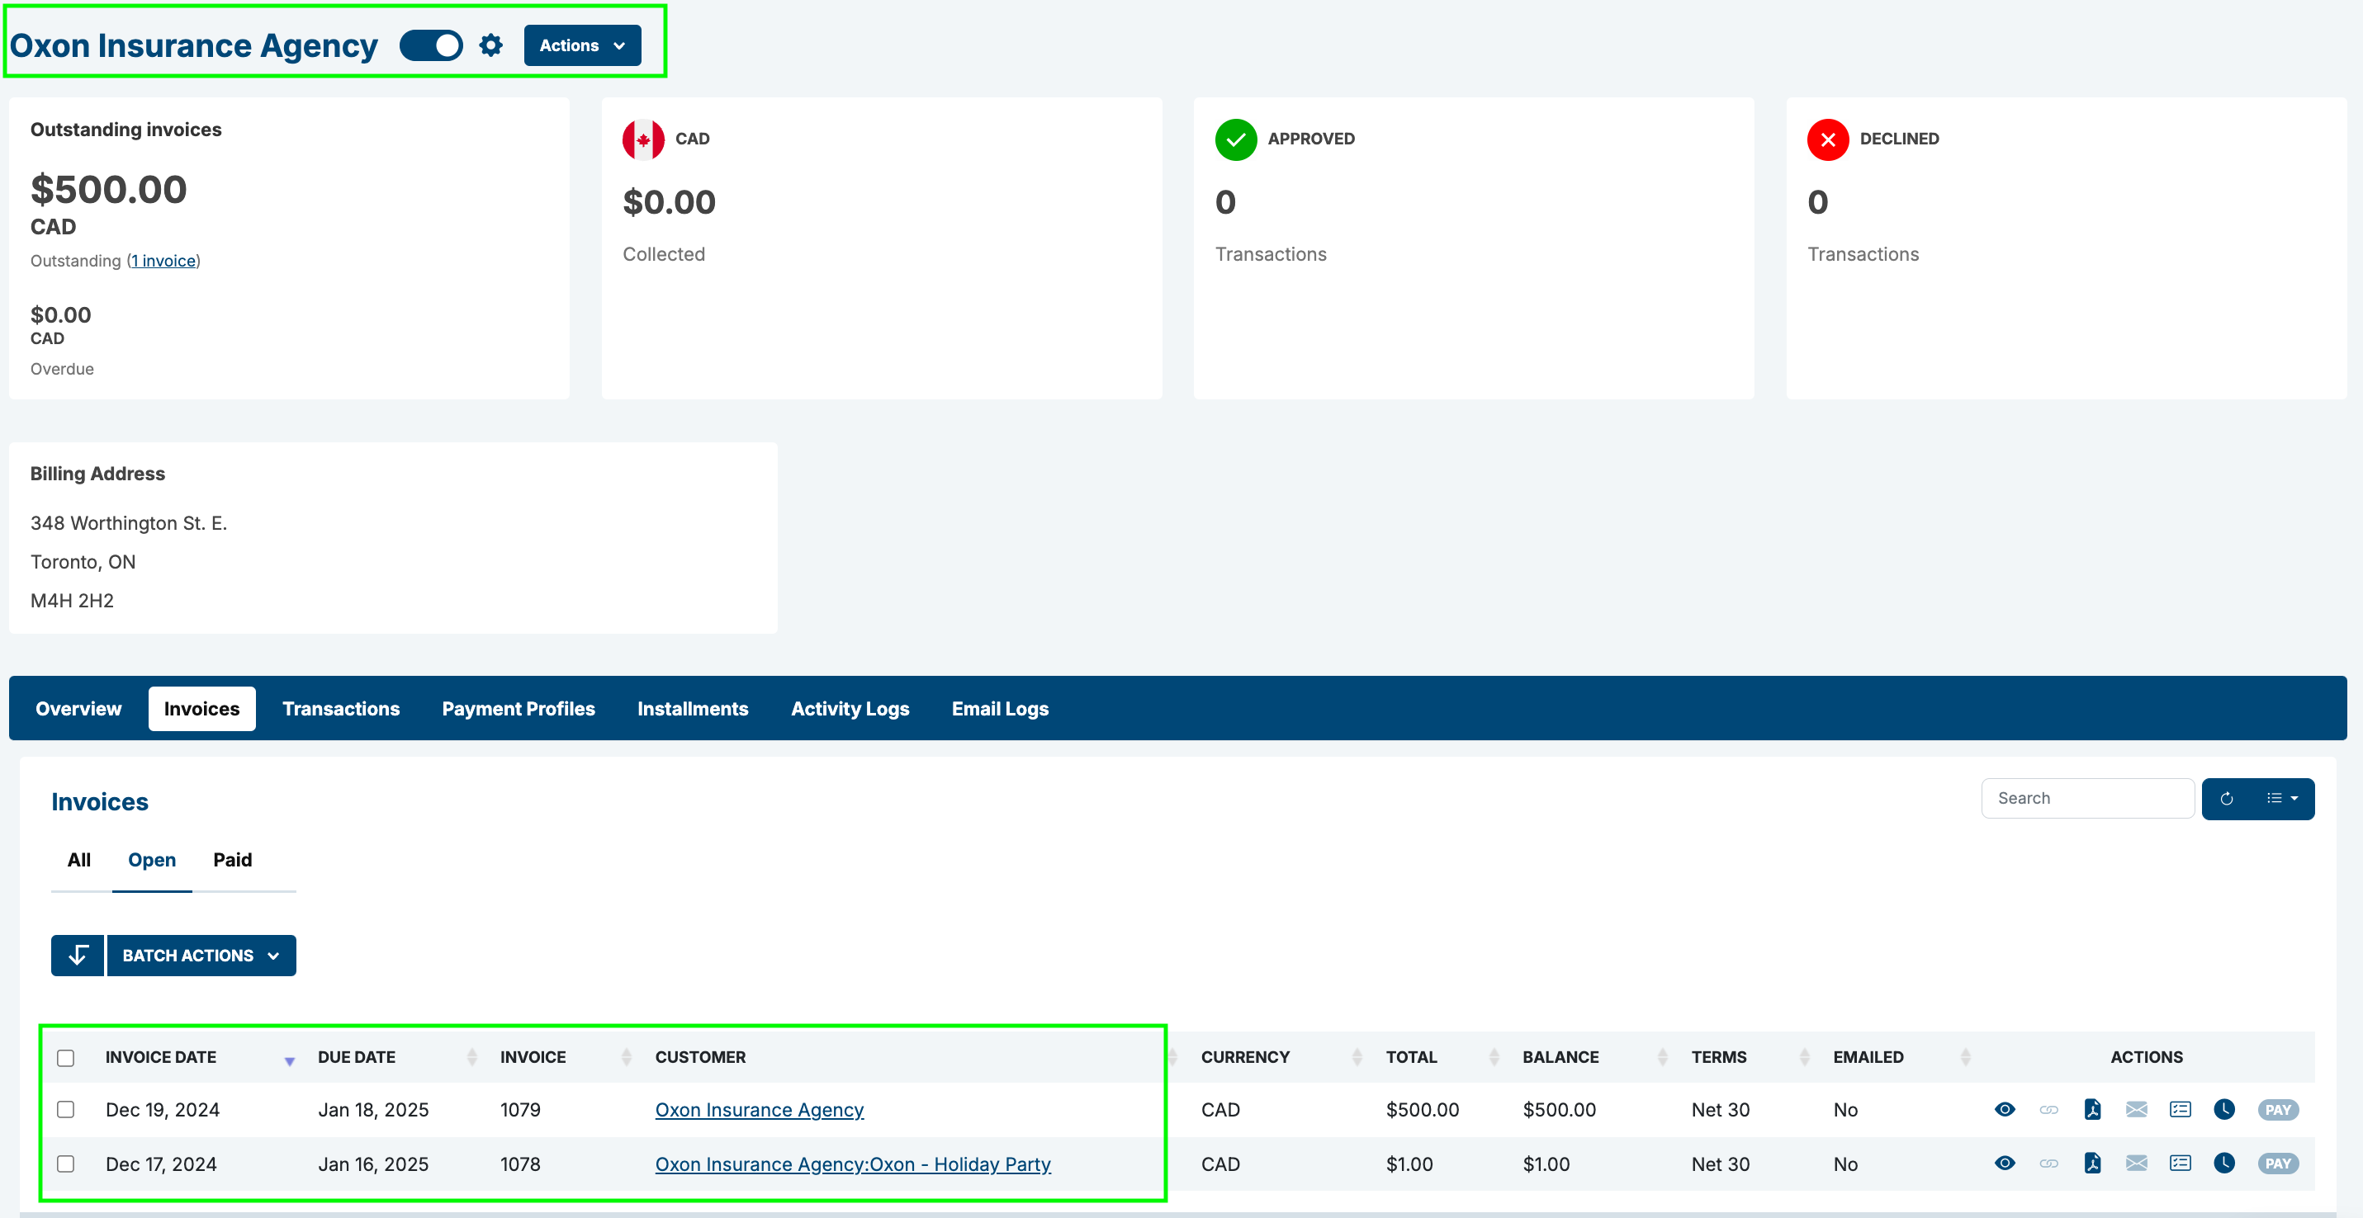Image resolution: width=2363 pixels, height=1218 pixels.
Task: Click the clock icon for invoice 1078
Action: coord(2223,1163)
